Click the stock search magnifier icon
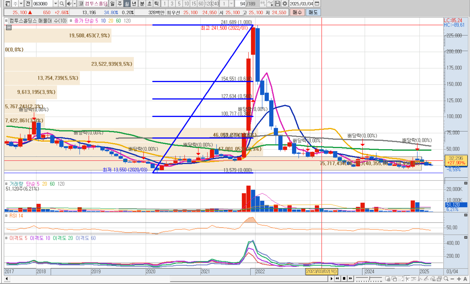 click(x=62, y=4)
